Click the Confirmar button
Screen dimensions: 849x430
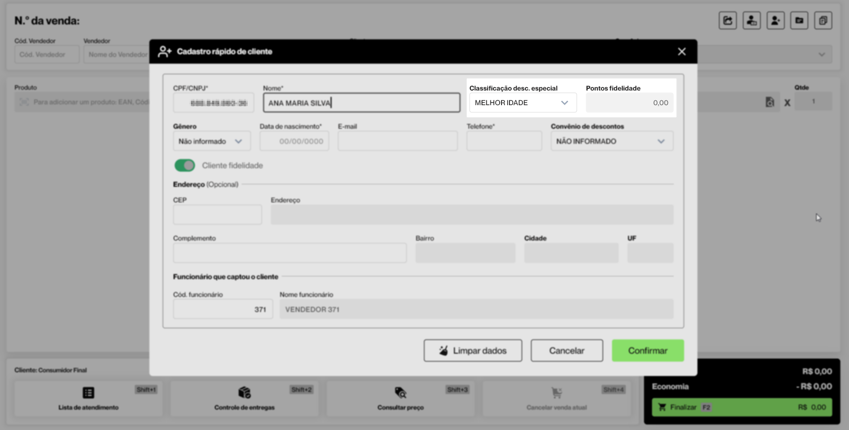click(648, 351)
